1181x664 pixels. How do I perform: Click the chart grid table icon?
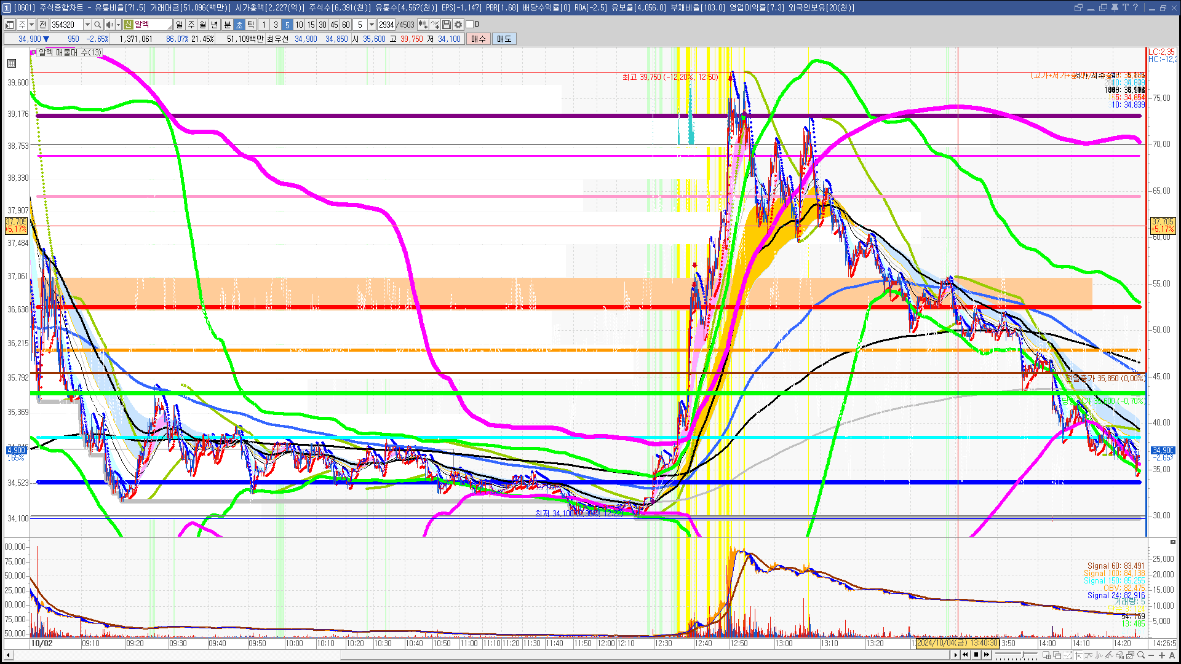tap(12, 63)
